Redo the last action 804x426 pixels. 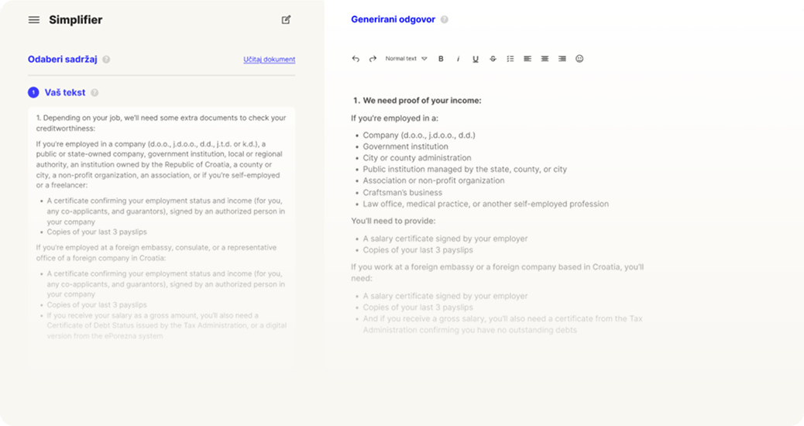373,59
